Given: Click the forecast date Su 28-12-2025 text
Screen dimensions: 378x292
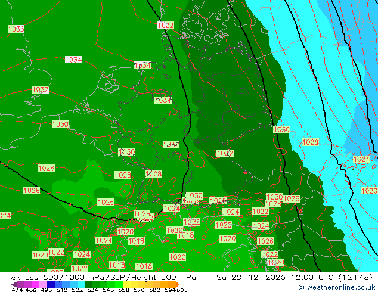Looking at the screenshot, I should pos(251,277).
